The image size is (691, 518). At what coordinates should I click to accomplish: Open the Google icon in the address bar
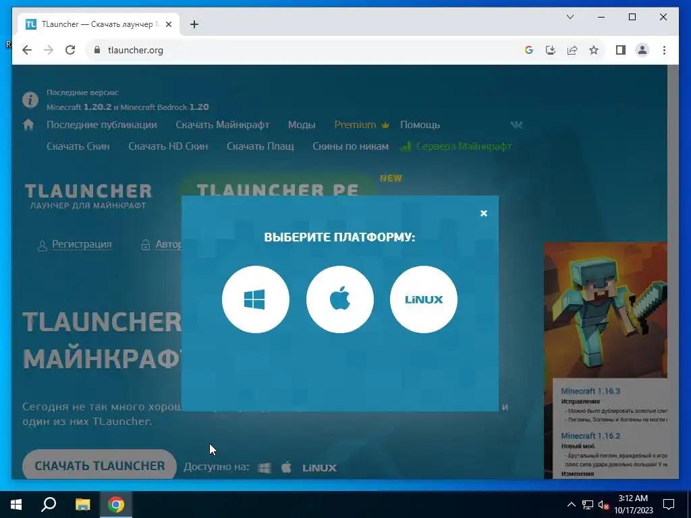pyautogui.click(x=529, y=50)
